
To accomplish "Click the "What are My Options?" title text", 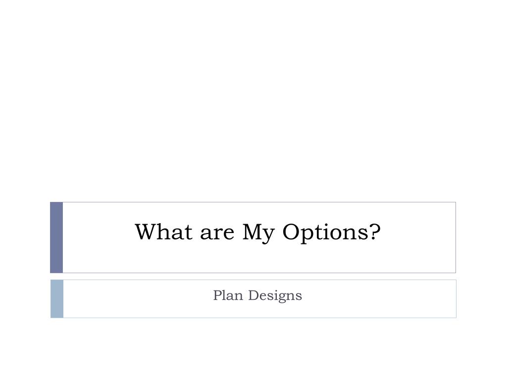I will pos(257,233).
